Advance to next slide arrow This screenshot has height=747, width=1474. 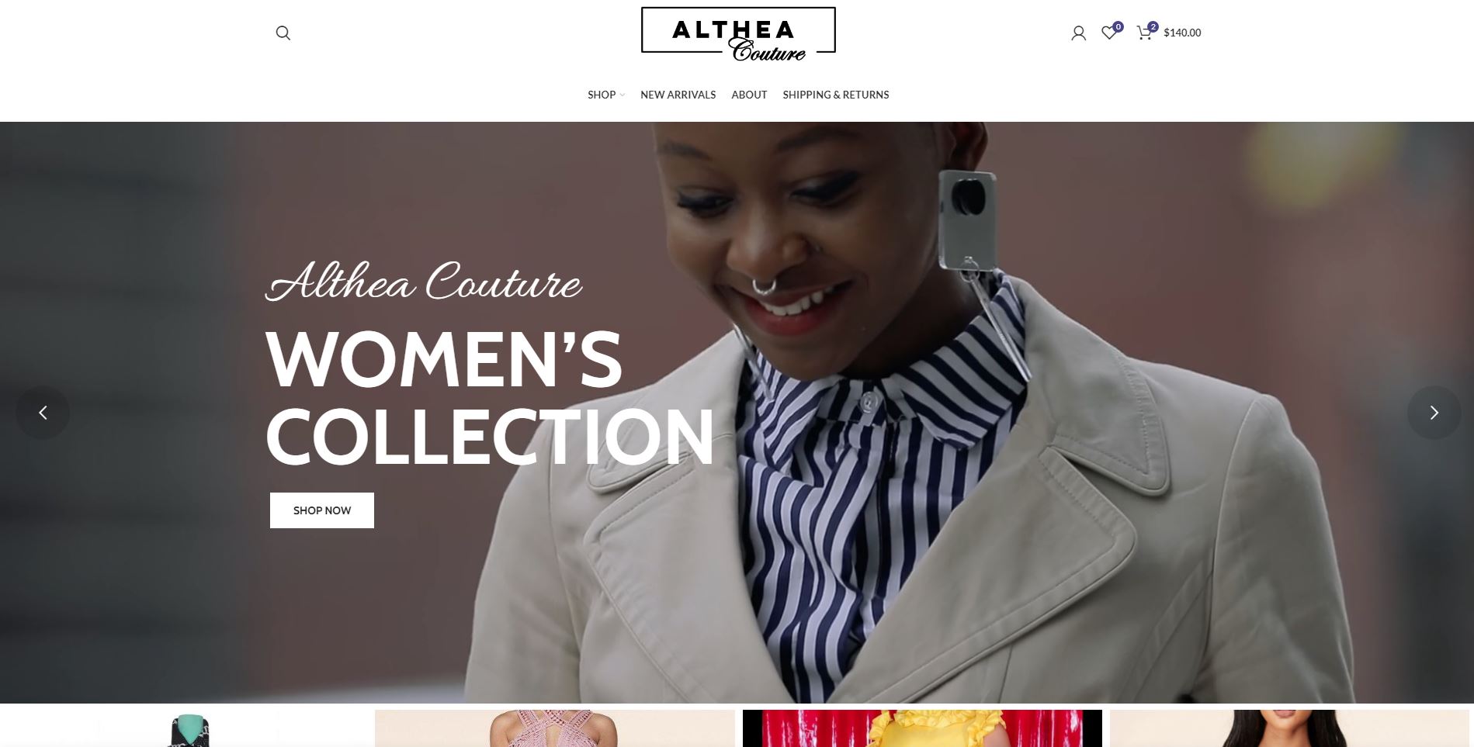coord(1434,413)
